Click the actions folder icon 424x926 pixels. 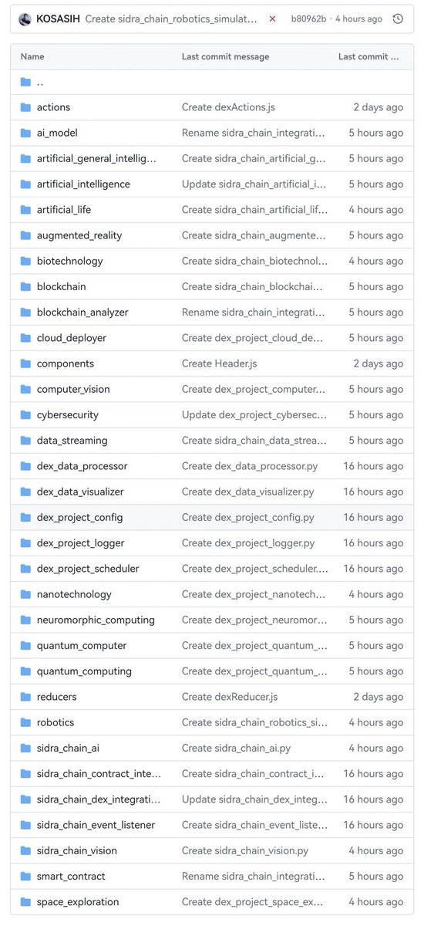pos(25,107)
